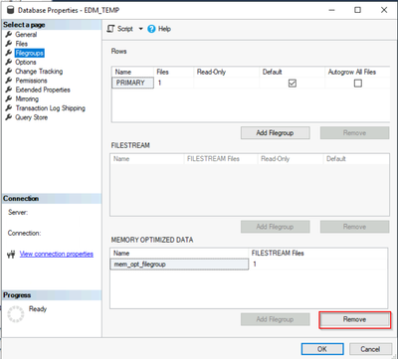Open the Change Tracking page
Screen dimensions: 398x359
[x=39, y=72]
